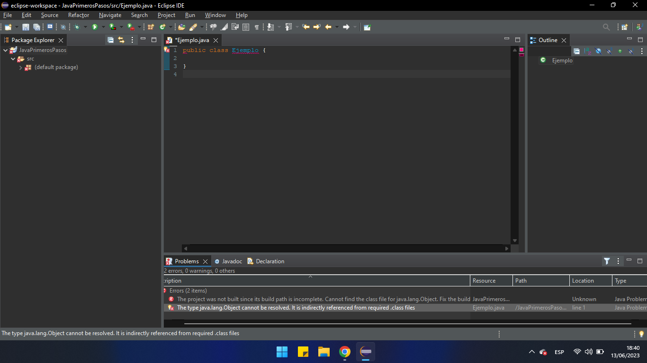Toggle Hide Fields in Outline view
This screenshot has width=647, height=363.
[x=598, y=51]
